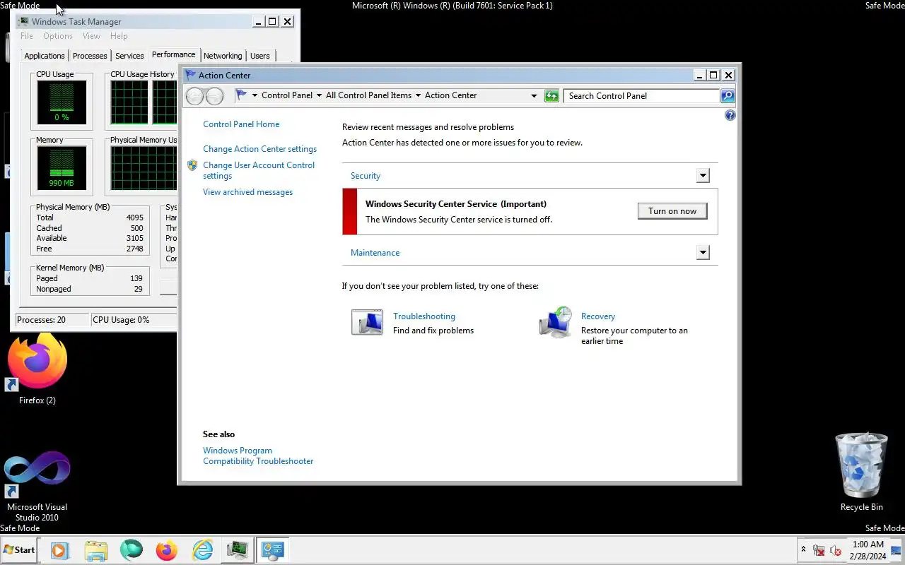Click the Task Manager title bar icon

pos(23,22)
